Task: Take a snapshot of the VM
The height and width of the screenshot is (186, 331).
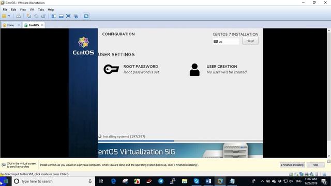Action: 29,16
